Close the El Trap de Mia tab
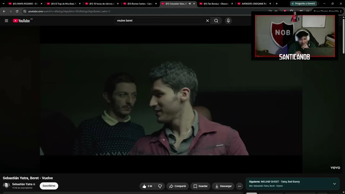 point(80,4)
